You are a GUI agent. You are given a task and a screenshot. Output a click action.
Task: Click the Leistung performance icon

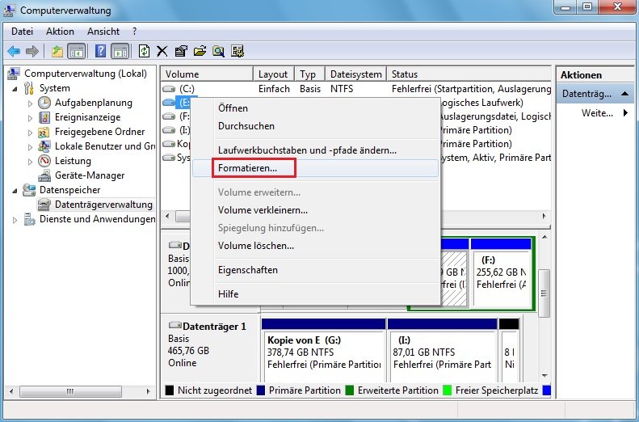point(44,161)
